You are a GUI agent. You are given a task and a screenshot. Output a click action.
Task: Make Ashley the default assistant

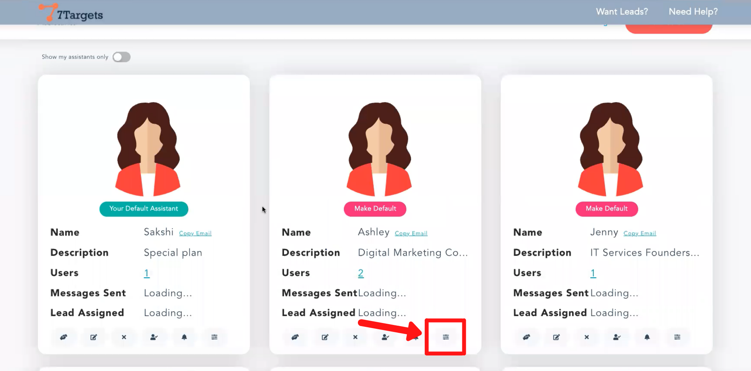(x=375, y=209)
